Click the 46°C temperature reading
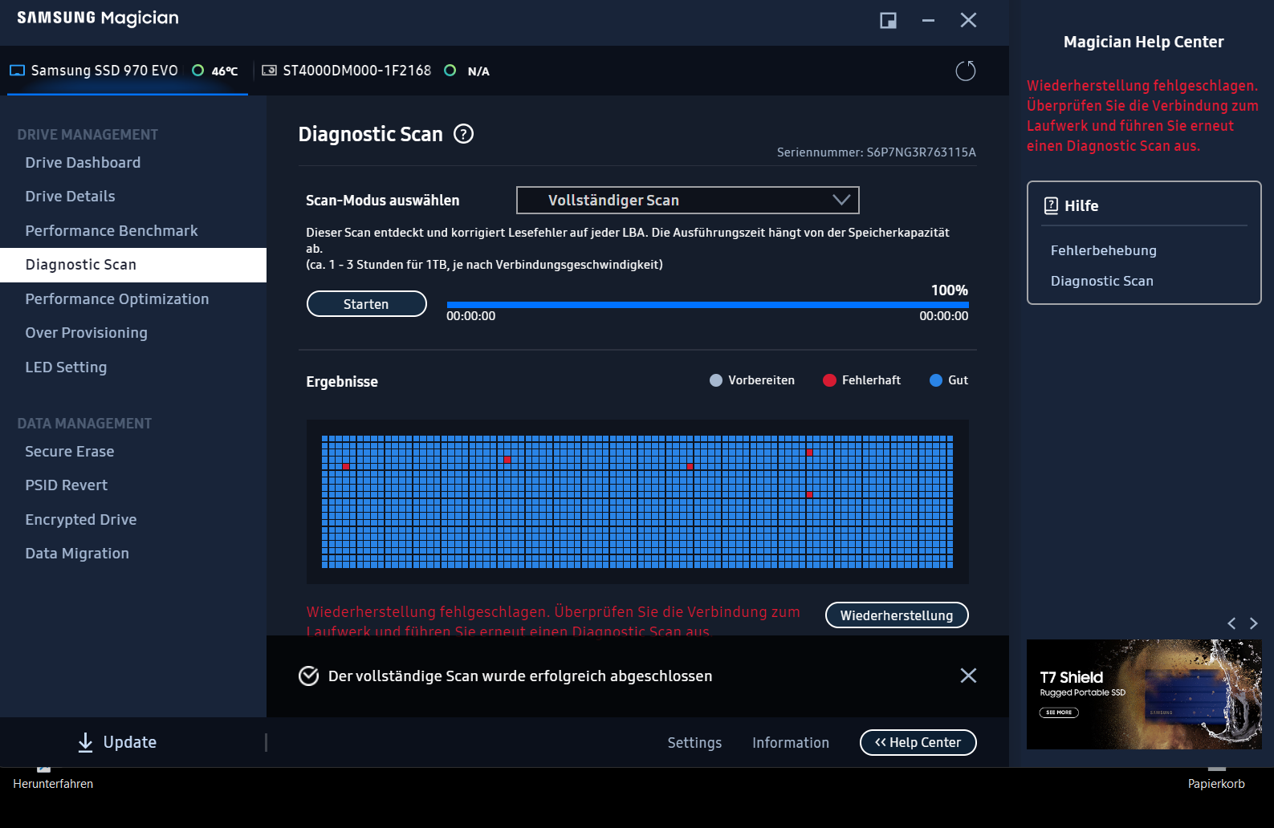The width and height of the screenshot is (1274, 828). [225, 71]
